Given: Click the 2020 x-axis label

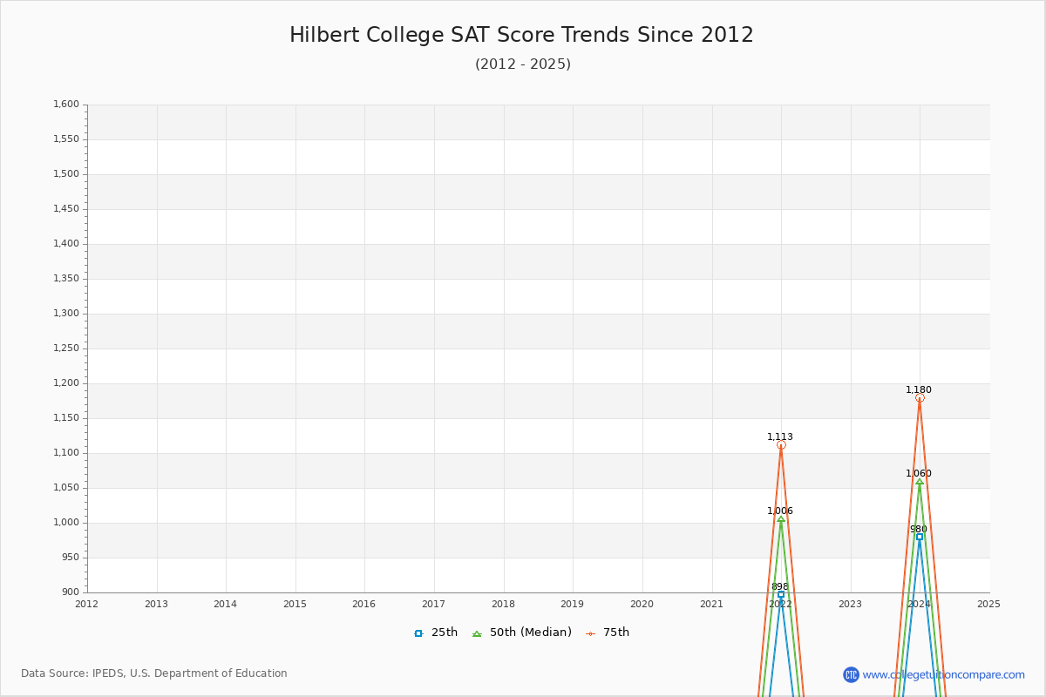Looking at the screenshot, I should tap(642, 604).
